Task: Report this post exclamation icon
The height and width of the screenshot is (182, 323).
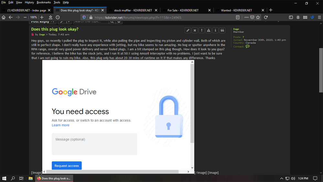Action: 202,30
